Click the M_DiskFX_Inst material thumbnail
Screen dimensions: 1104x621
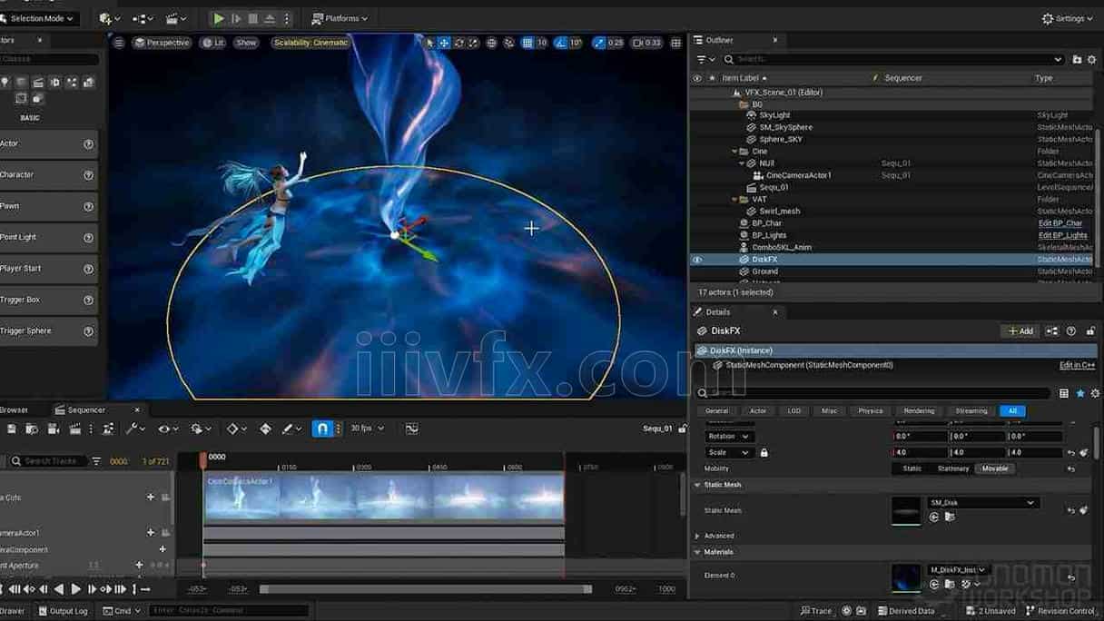point(906,577)
